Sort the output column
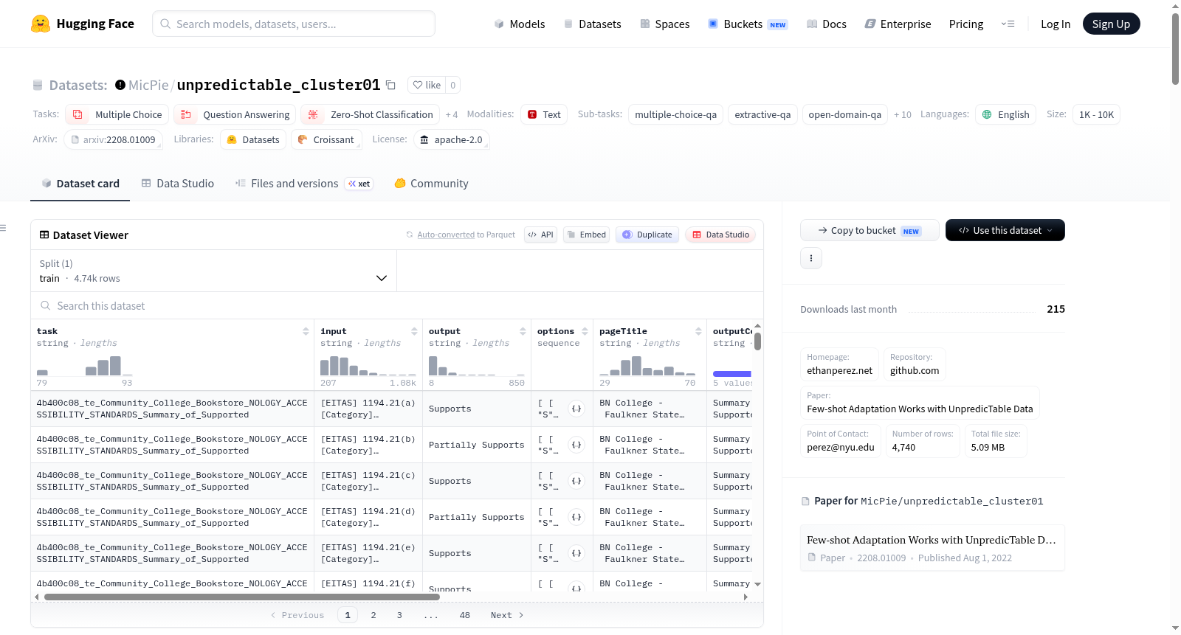1181x635 pixels. click(x=523, y=332)
